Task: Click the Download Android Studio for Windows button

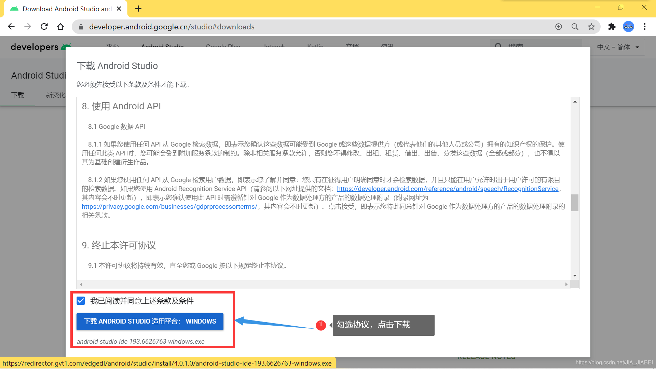Action: 150,322
